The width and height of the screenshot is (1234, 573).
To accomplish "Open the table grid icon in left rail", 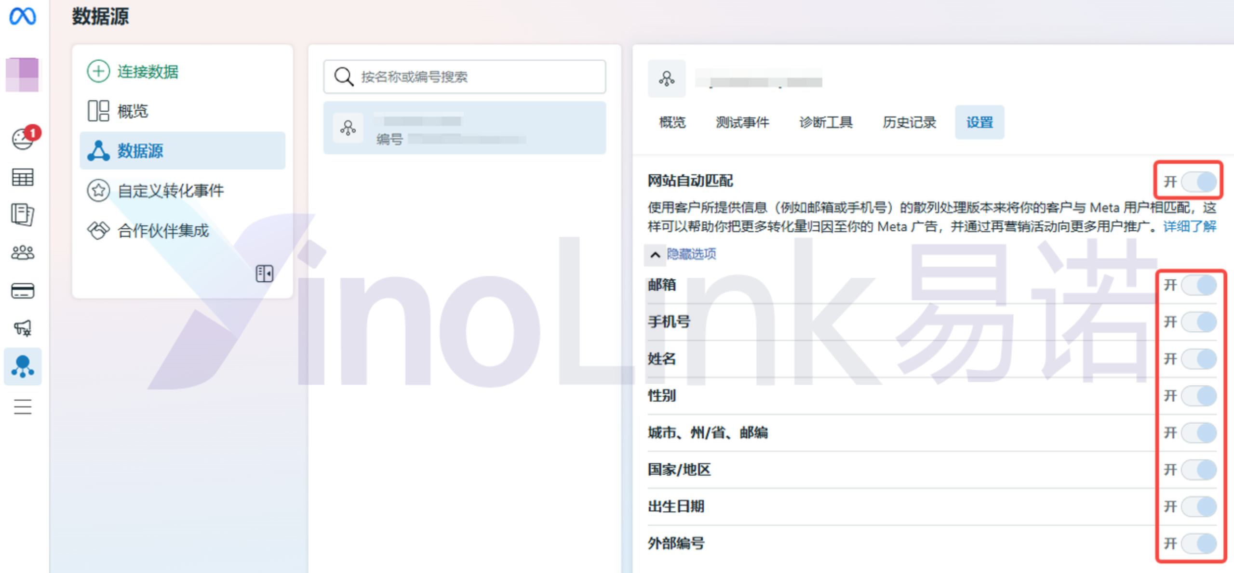I will pyautogui.click(x=22, y=177).
